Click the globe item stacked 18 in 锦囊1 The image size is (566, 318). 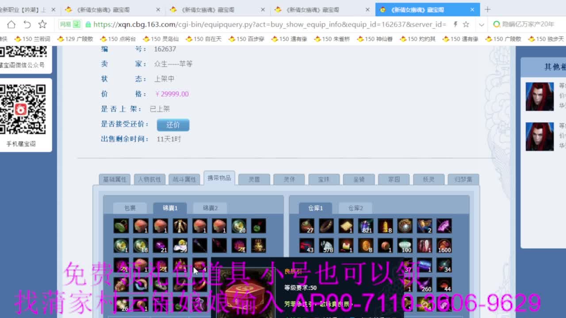pos(141,245)
